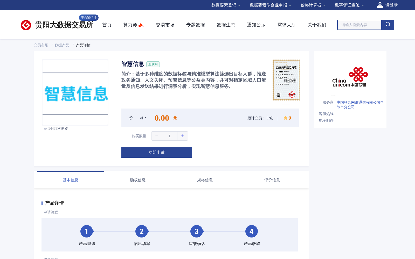Screen dimensions: 415x259
Task: Click the 数据产品 breadcrumb link
Action: [x=62, y=45]
